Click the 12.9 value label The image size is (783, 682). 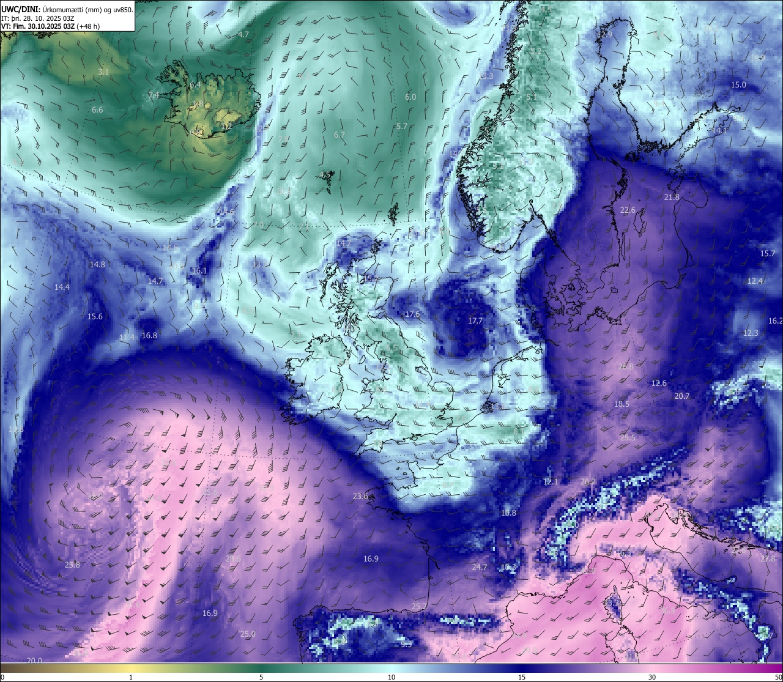(x=604, y=35)
